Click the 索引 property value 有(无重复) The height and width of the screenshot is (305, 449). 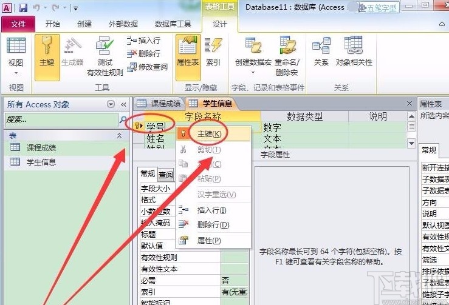tap(234, 292)
